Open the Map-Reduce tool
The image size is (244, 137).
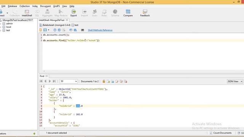[61, 13]
